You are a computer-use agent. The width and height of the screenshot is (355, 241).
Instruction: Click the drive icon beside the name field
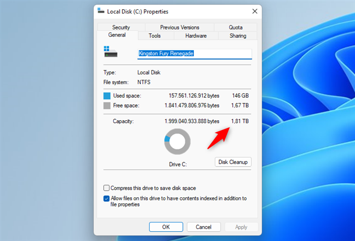111,52
